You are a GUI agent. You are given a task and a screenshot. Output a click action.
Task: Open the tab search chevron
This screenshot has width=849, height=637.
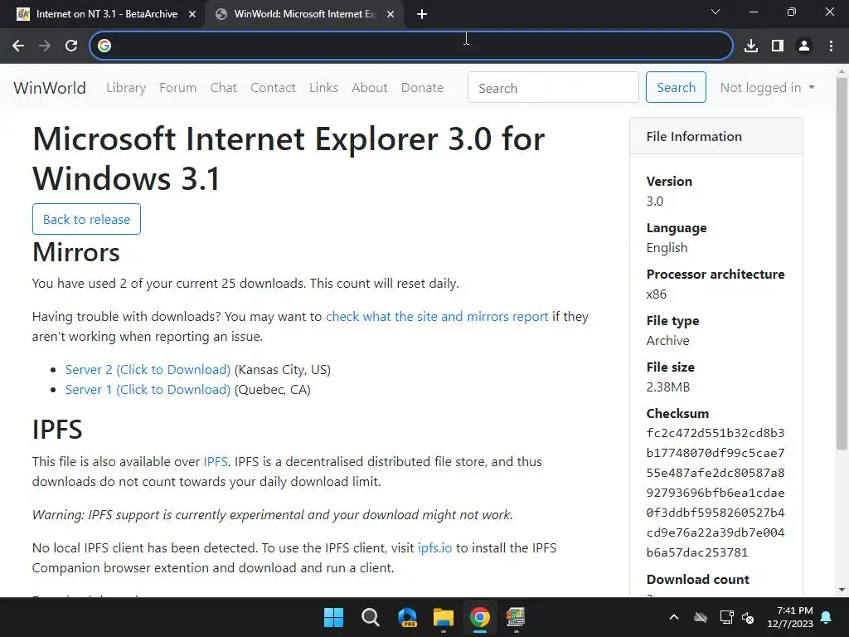point(716,12)
